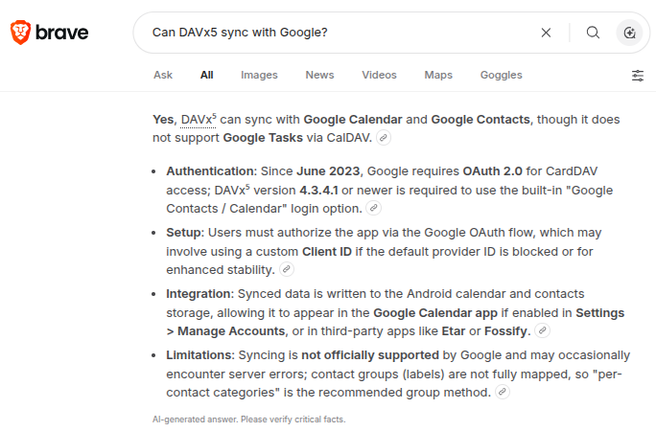Click the bold 'Setup' heading text
Screen dimensions: 656x431
(x=183, y=233)
